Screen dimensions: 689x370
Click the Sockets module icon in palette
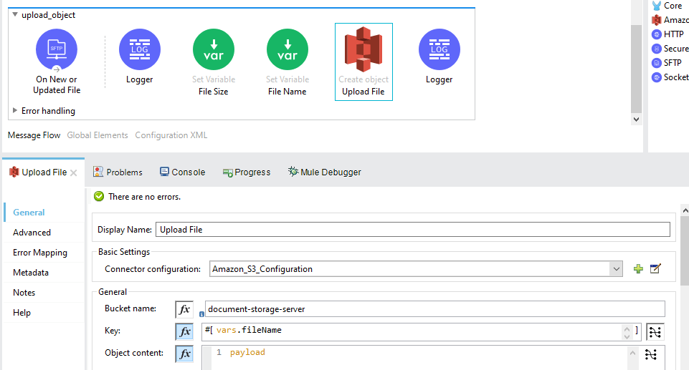click(x=657, y=77)
